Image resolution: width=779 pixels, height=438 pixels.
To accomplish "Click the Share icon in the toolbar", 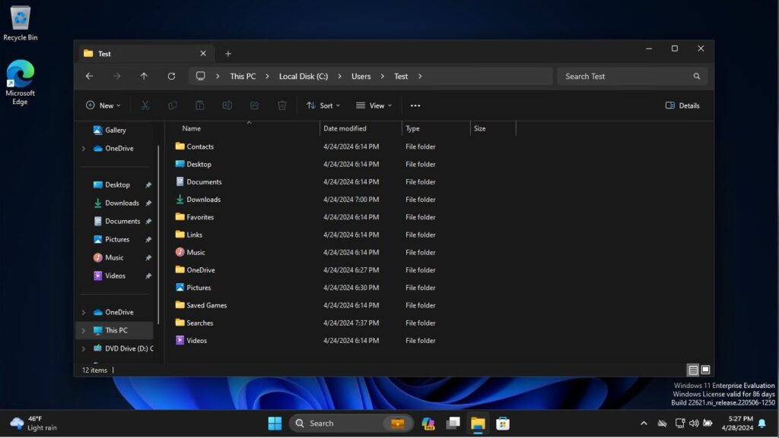I will [255, 106].
